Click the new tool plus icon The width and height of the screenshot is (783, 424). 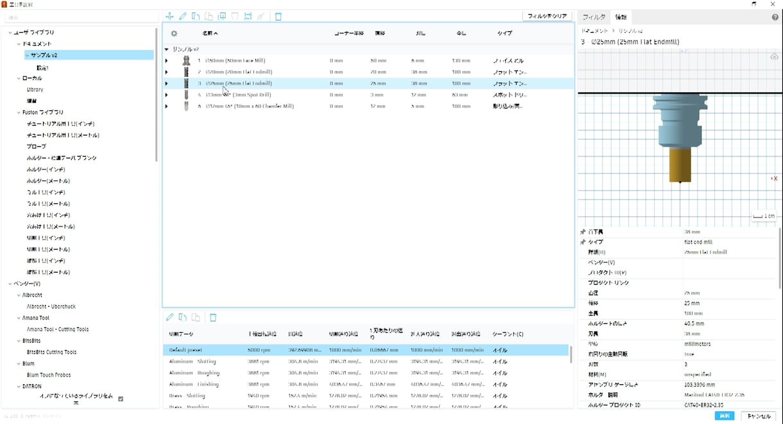coord(169,16)
